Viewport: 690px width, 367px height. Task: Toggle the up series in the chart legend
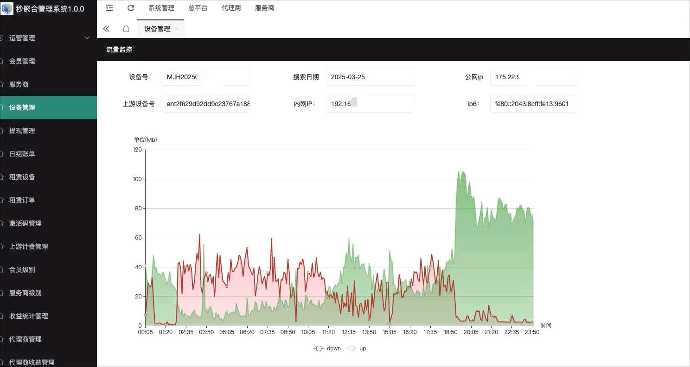point(356,348)
